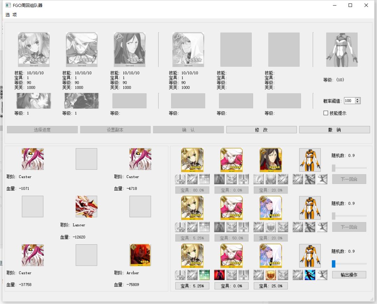
Task: Click the grey shield skill in turn one row
Action: point(271,179)
